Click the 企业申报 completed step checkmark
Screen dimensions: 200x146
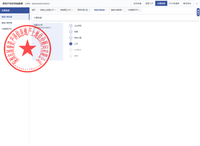coord(71,26)
